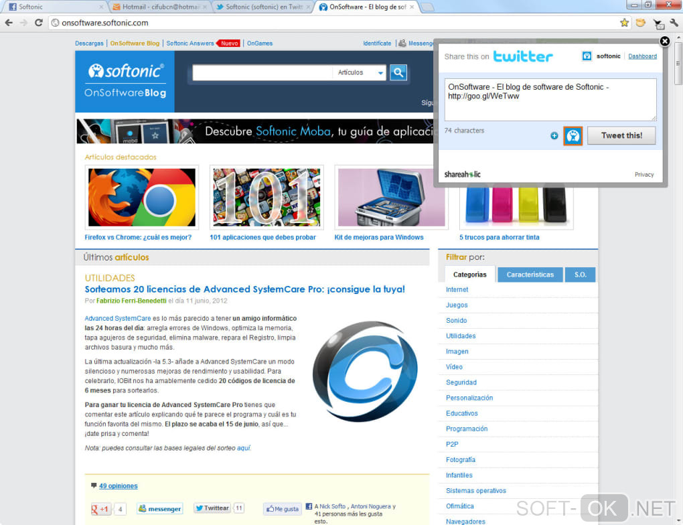This screenshot has height=525, width=683.
Task: Click the blue plus icon in the share popup
Action: (x=554, y=135)
